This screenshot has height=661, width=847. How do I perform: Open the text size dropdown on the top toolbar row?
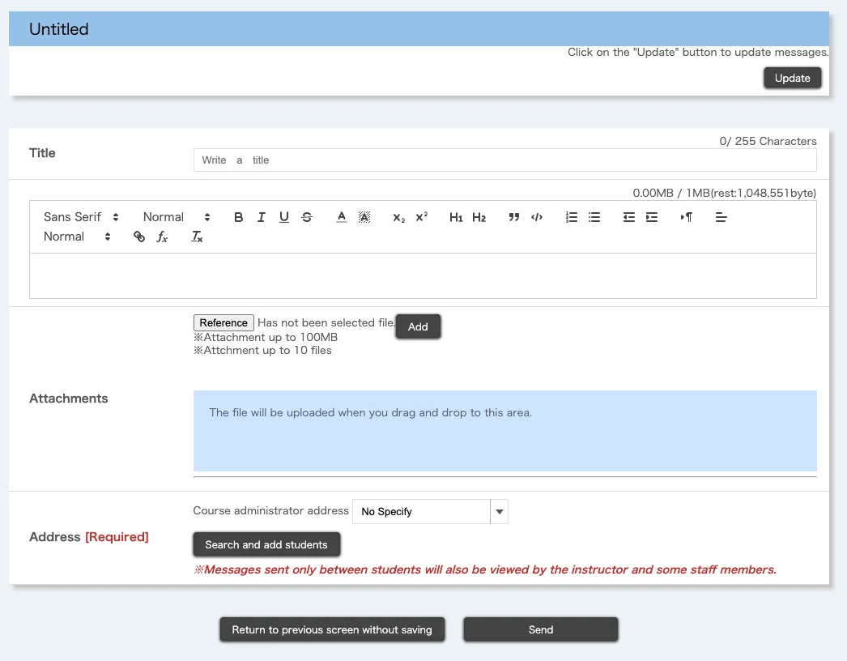(176, 217)
